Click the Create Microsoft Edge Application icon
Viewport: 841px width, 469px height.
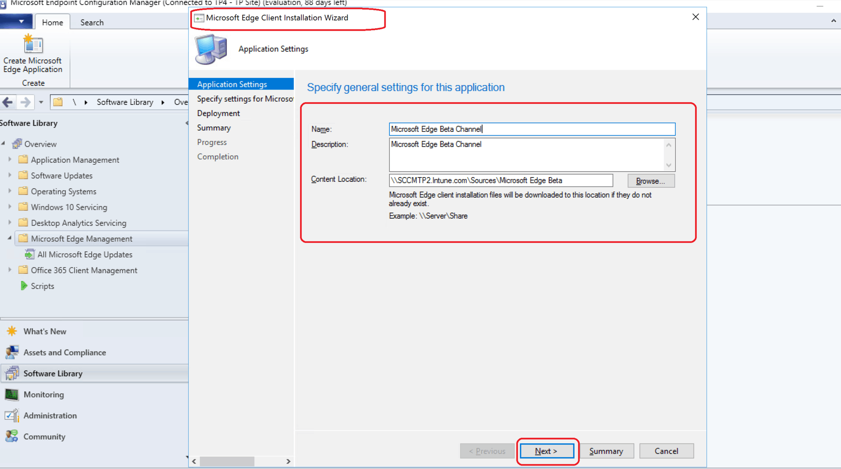(33, 44)
